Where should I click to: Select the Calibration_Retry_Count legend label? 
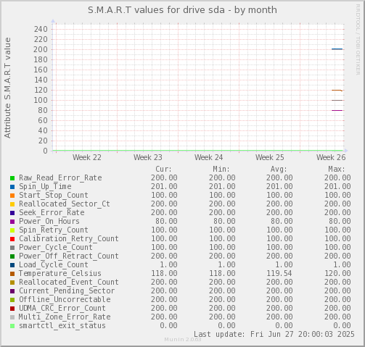point(69,239)
